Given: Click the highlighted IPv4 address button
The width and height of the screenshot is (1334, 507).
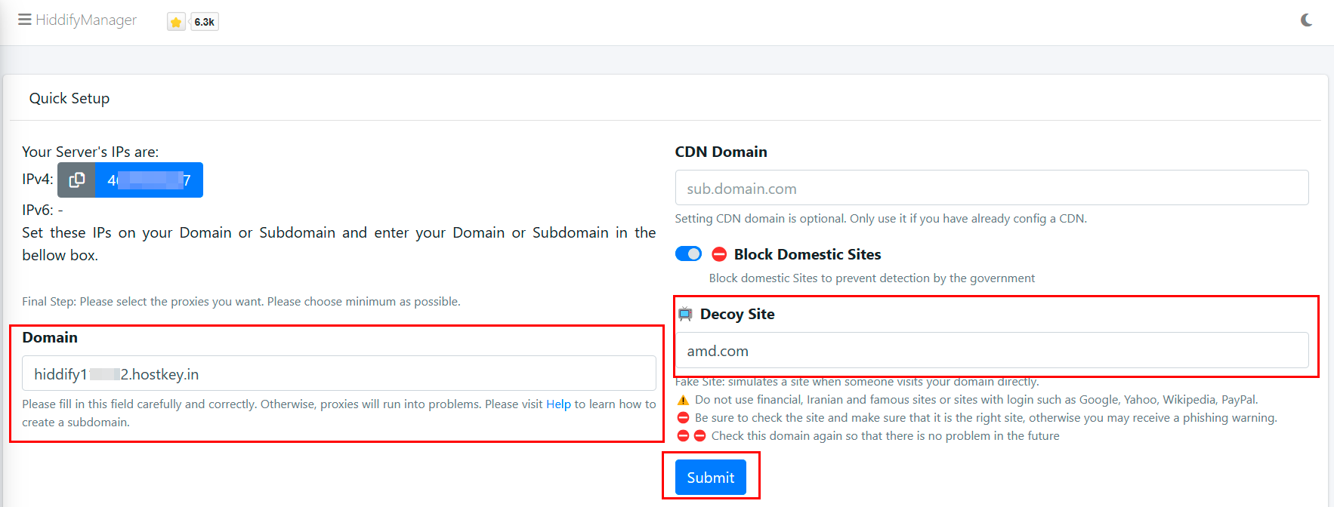Looking at the screenshot, I should [149, 180].
